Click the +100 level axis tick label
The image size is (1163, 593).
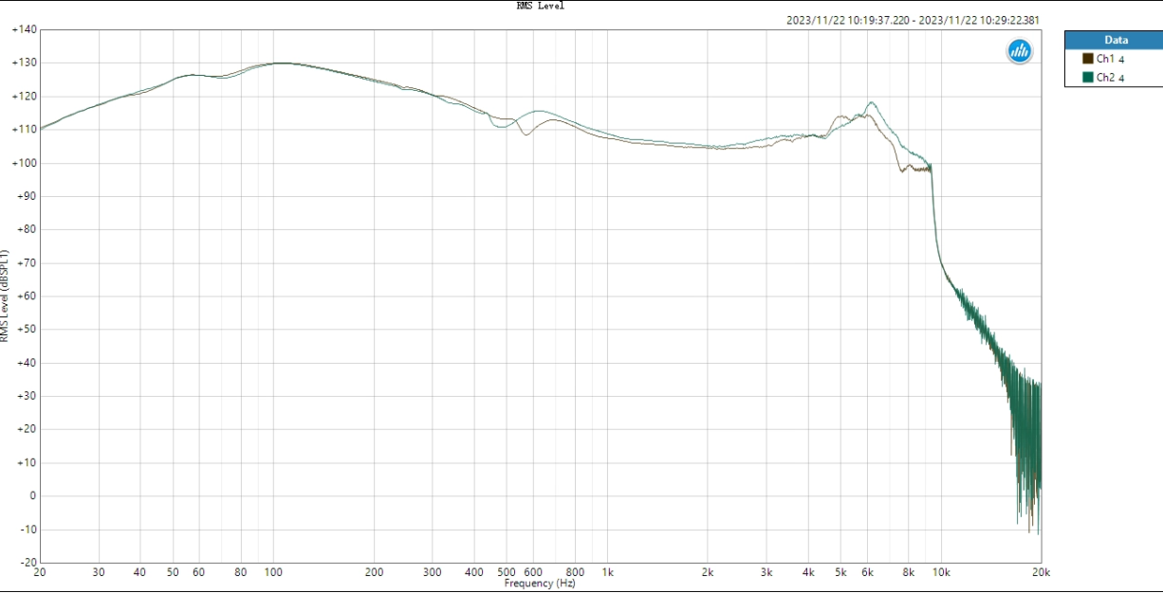pos(25,163)
